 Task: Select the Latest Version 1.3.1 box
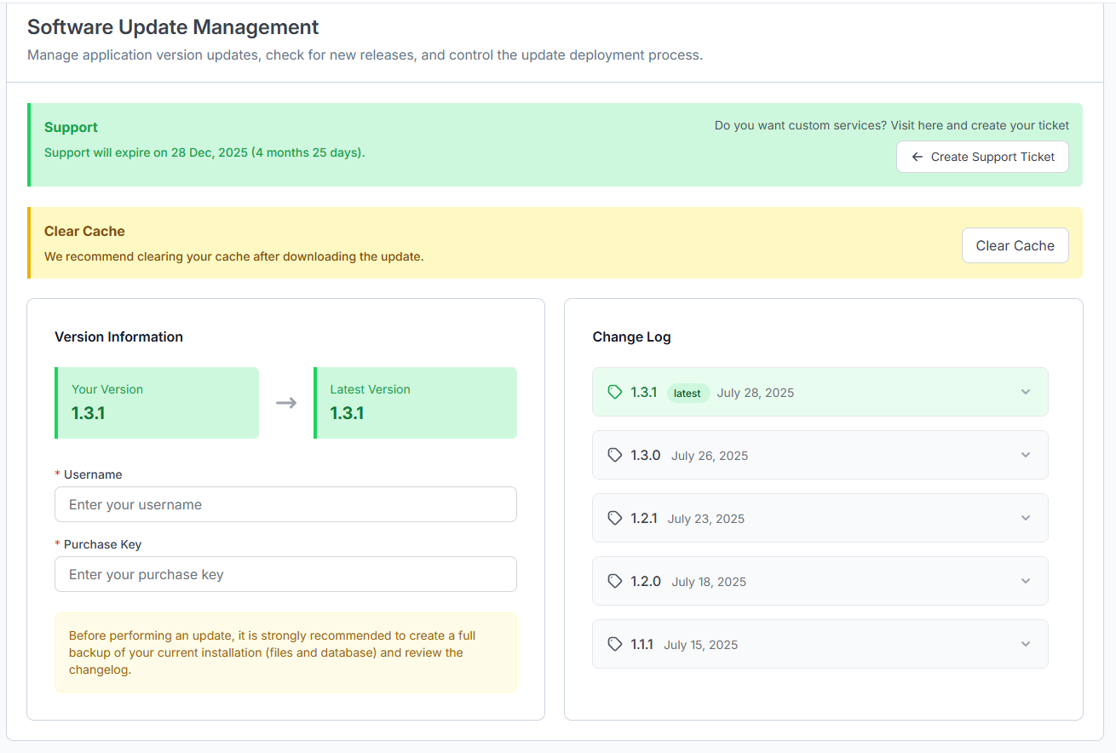[416, 403]
